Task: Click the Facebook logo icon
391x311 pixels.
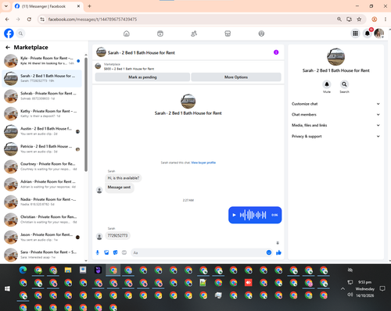Action: [x=9, y=34]
